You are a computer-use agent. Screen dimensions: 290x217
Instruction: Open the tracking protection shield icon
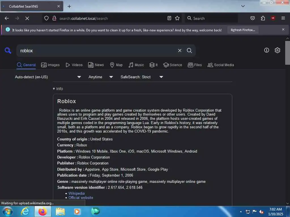point(46,18)
